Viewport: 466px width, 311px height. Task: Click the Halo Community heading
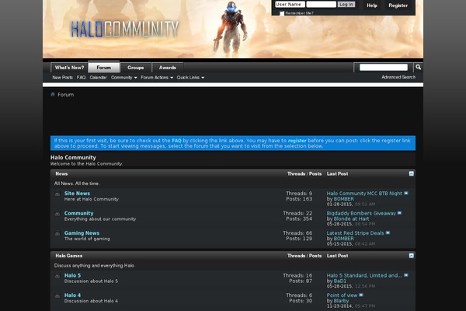[x=73, y=157]
